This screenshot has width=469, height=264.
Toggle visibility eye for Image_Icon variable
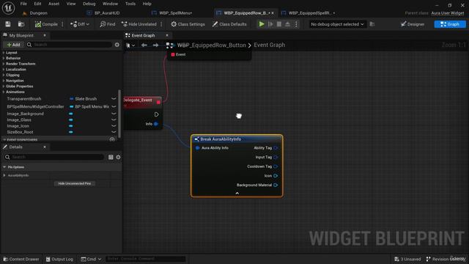pos(114,126)
